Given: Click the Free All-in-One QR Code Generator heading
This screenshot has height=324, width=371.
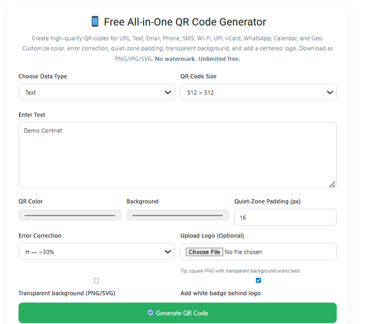Looking at the screenshot, I should pos(185,22).
